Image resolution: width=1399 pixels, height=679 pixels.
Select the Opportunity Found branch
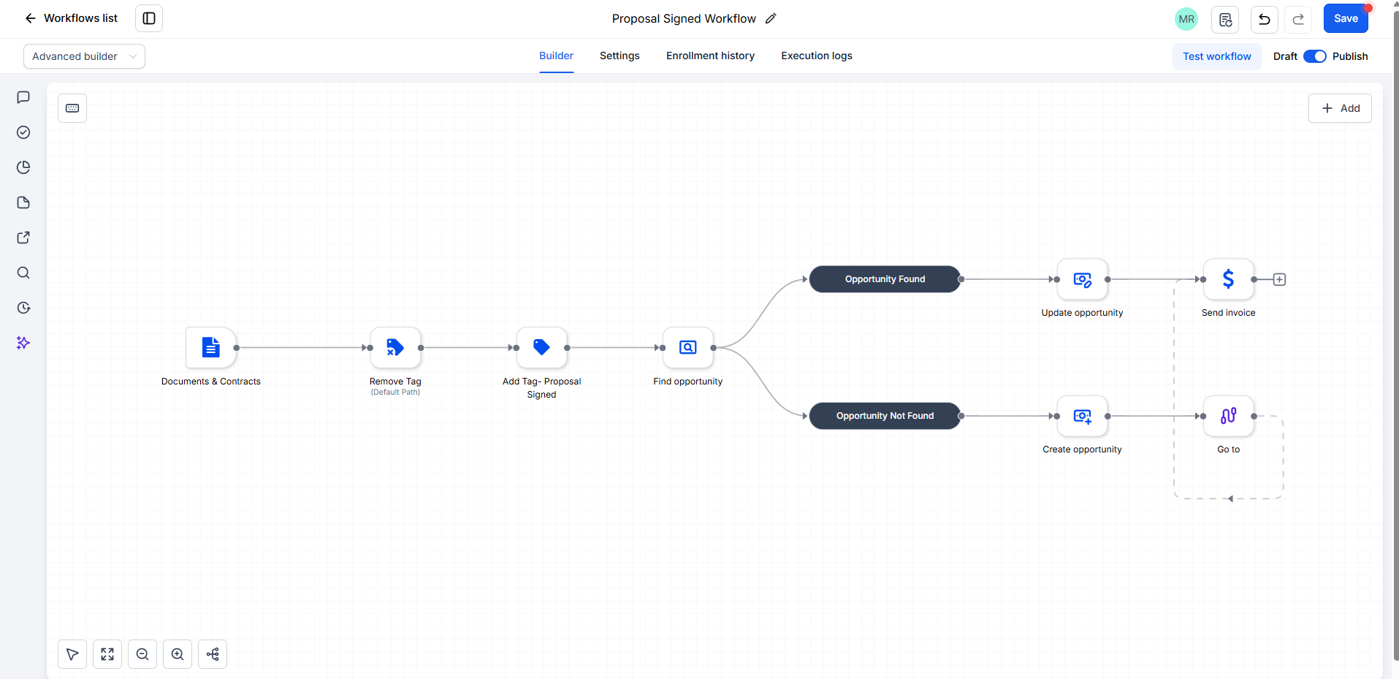click(x=885, y=279)
